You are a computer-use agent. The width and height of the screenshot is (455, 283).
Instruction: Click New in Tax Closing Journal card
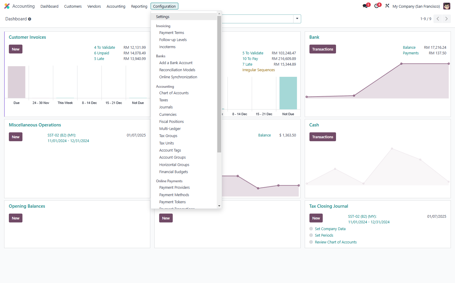[316, 218]
